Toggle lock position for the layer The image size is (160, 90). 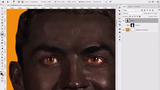pos(135,16)
